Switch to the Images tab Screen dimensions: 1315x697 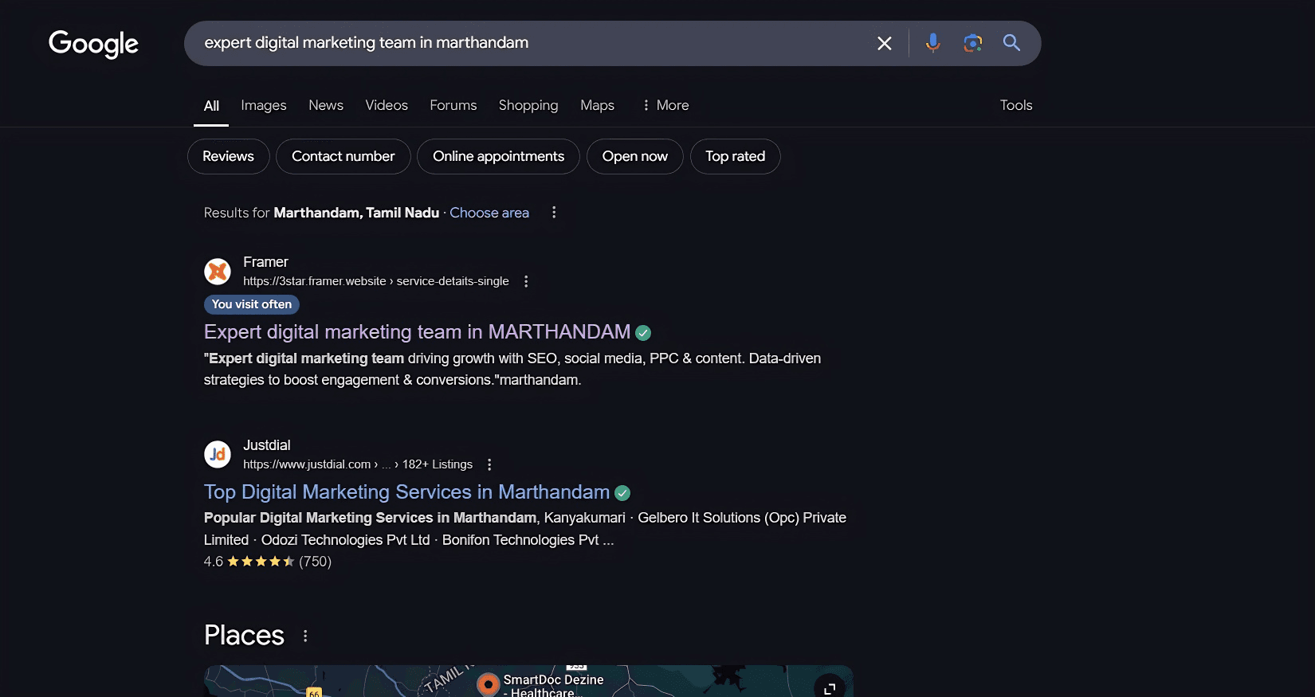(264, 105)
